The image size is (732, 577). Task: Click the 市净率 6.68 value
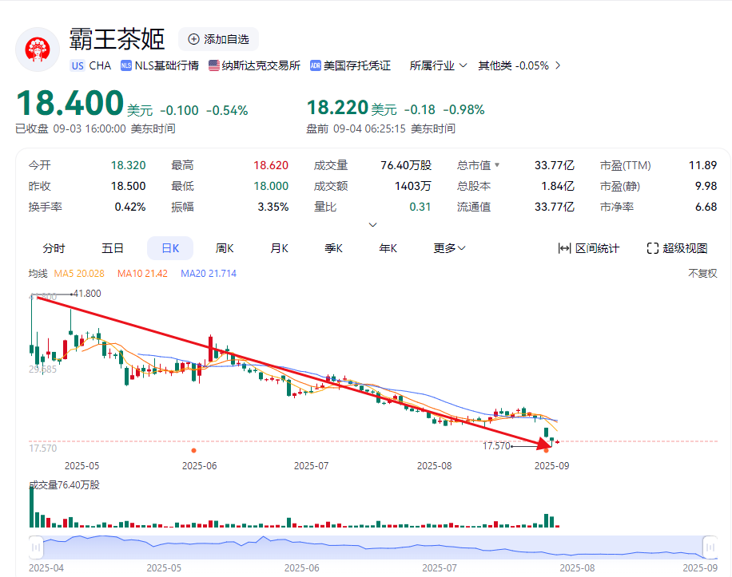706,207
